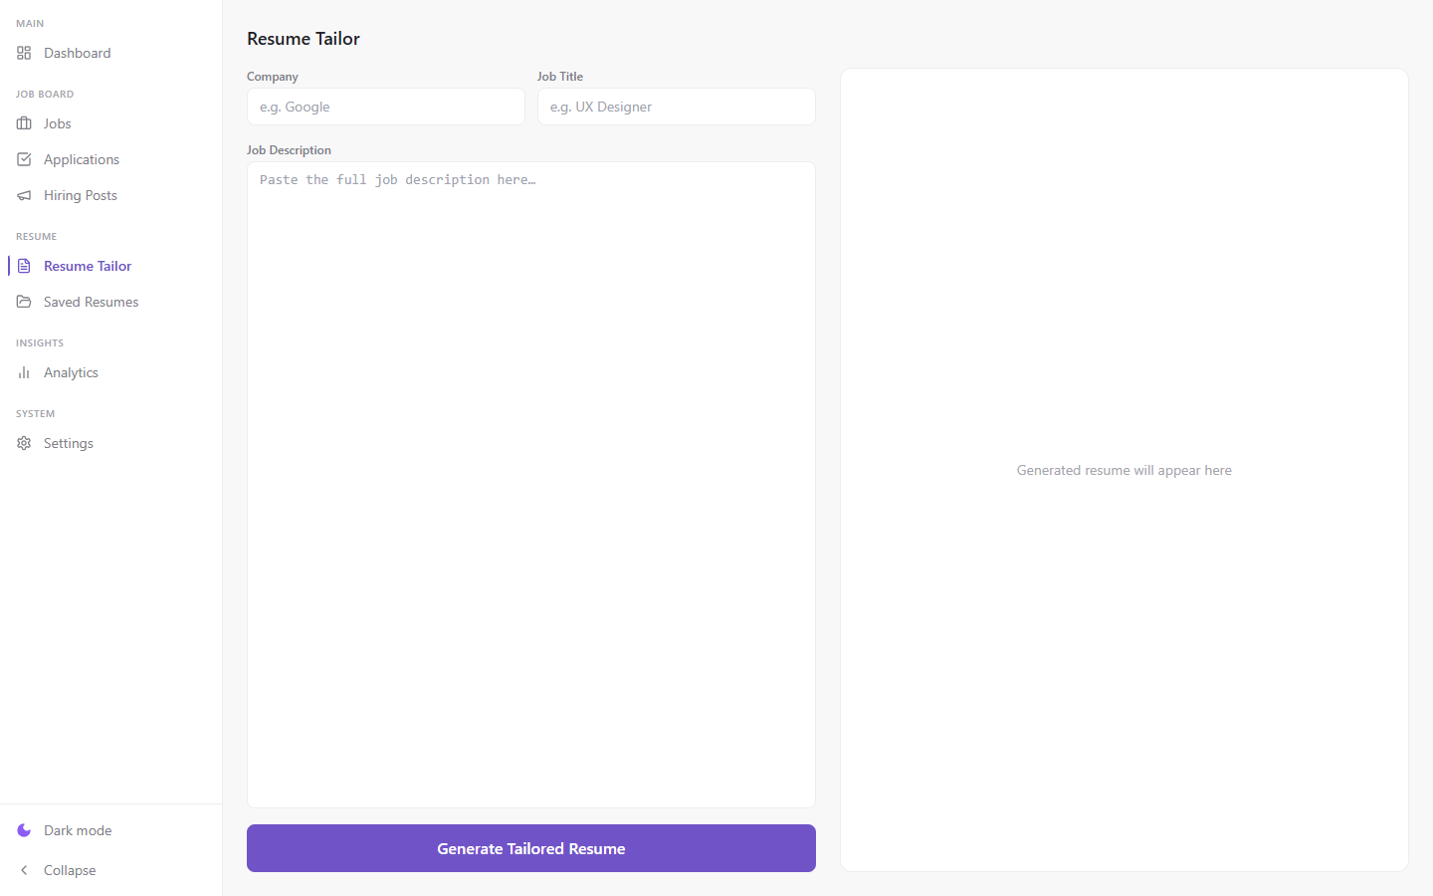1433x896 pixels.
Task: Click the Hiring Posts megaphone icon
Action: [x=24, y=195]
